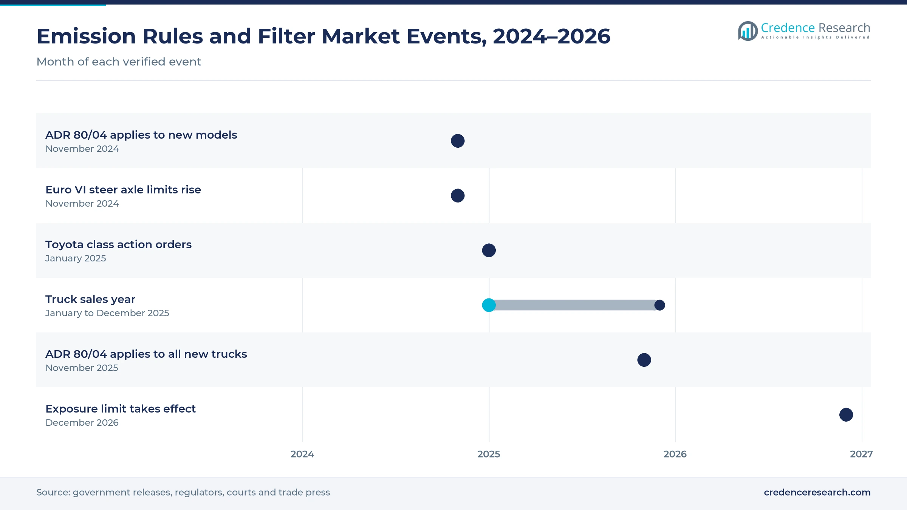907x510 pixels.
Task: Click the 2027 axis label
Action: [x=861, y=454]
